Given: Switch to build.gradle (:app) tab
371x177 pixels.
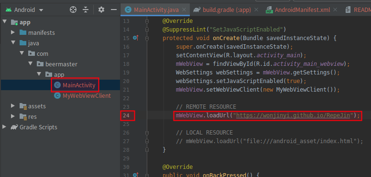Looking at the screenshot, I should 226,10.
